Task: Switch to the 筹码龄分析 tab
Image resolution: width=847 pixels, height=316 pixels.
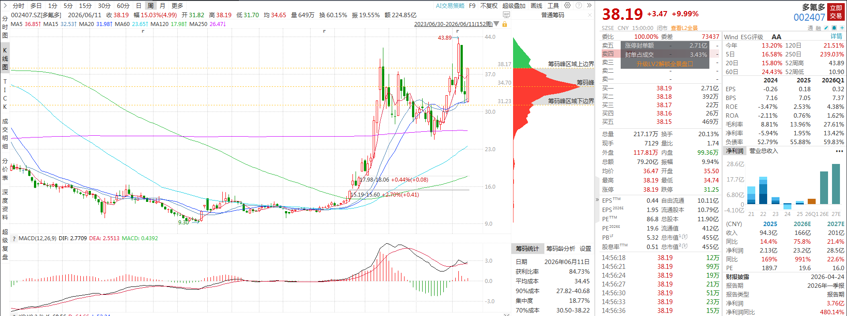Action: tap(560, 249)
